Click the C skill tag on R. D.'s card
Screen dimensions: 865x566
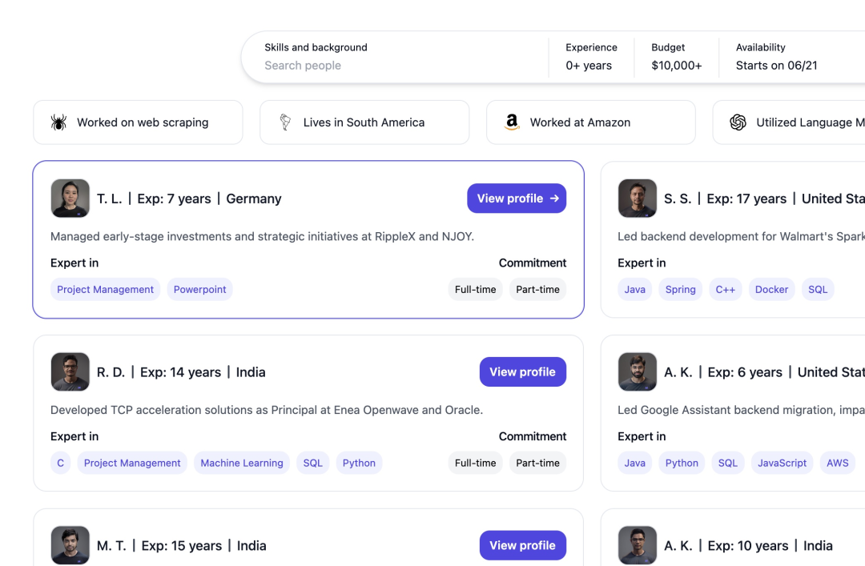click(x=61, y=463)
